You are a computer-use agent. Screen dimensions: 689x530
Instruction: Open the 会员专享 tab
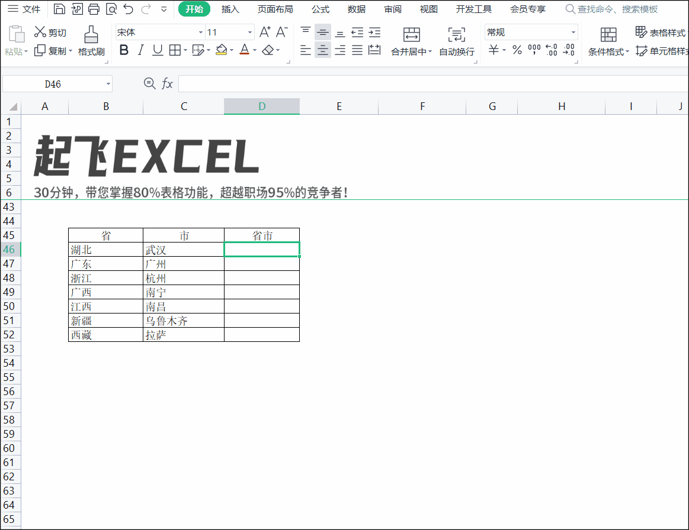528,9
